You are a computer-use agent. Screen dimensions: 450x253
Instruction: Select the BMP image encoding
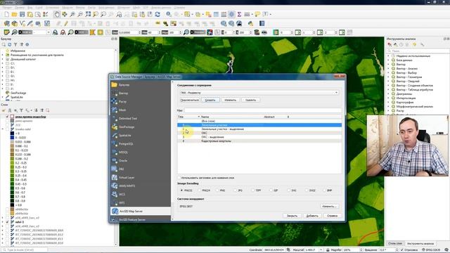328,190
